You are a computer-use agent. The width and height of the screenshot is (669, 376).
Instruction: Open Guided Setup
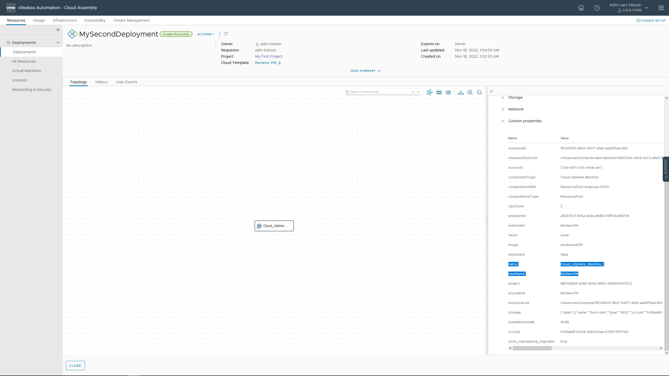[651, 21]
